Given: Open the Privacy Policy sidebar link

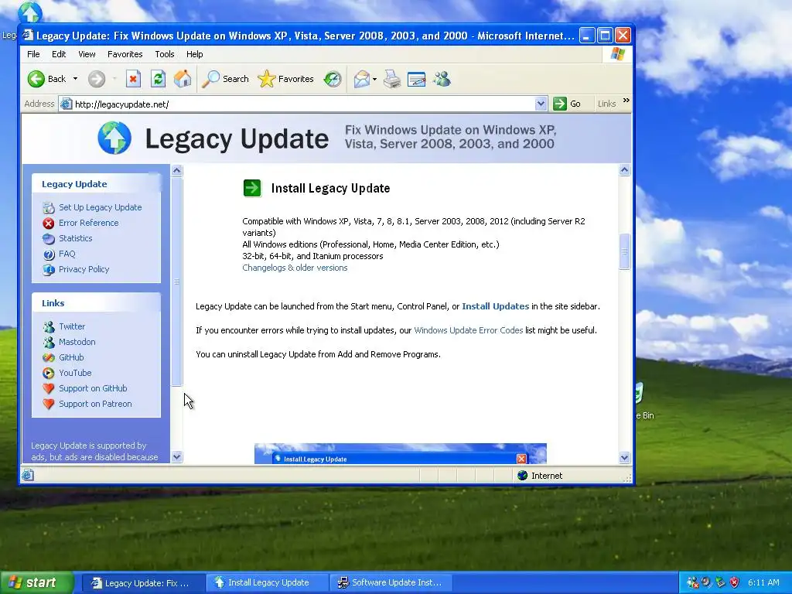Looking at the screenshot, I should [84, 269].
